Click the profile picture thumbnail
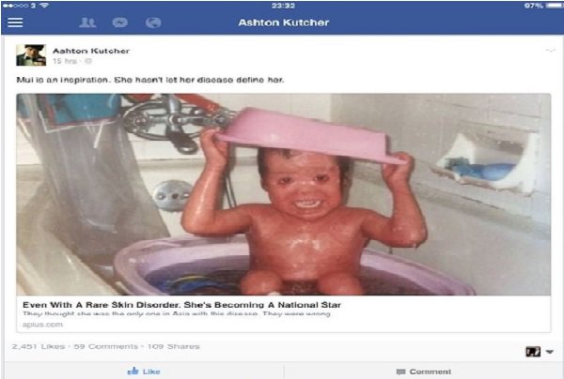Viewport: 564px width, 379px height. click(31, 55)
